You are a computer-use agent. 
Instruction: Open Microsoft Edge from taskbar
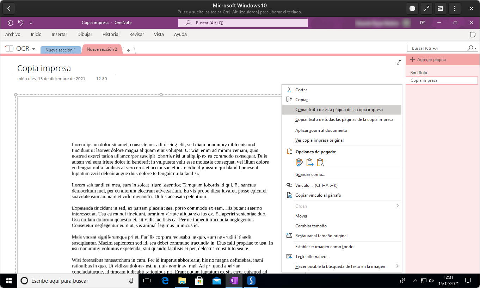[x=165, y=281]
